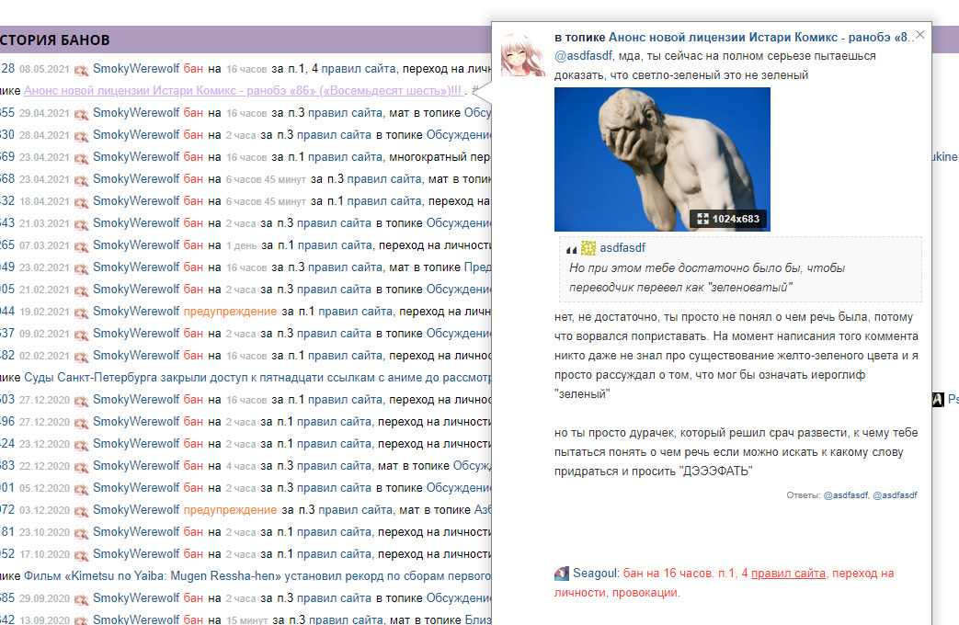Open the red "правил сайта" link in the popup

(x=788, y=574)
